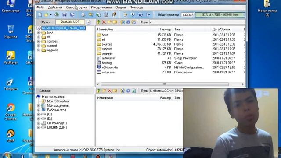
Task: Click the Корзина recycle bin desktop icon
Action: [11, 32]
